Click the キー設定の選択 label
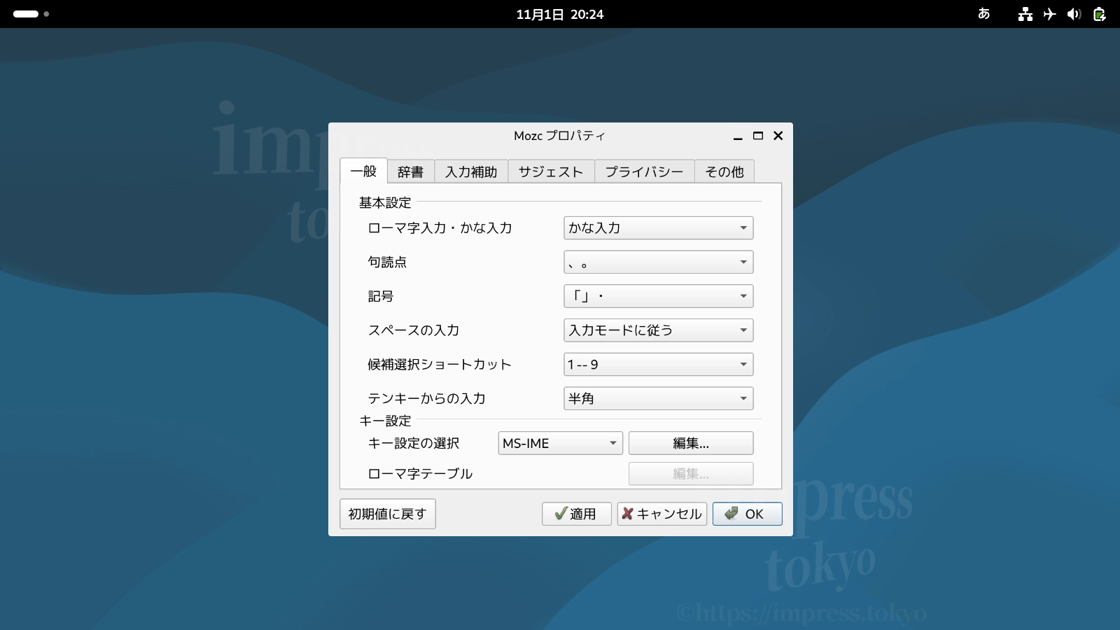 [x=414, y=443]
